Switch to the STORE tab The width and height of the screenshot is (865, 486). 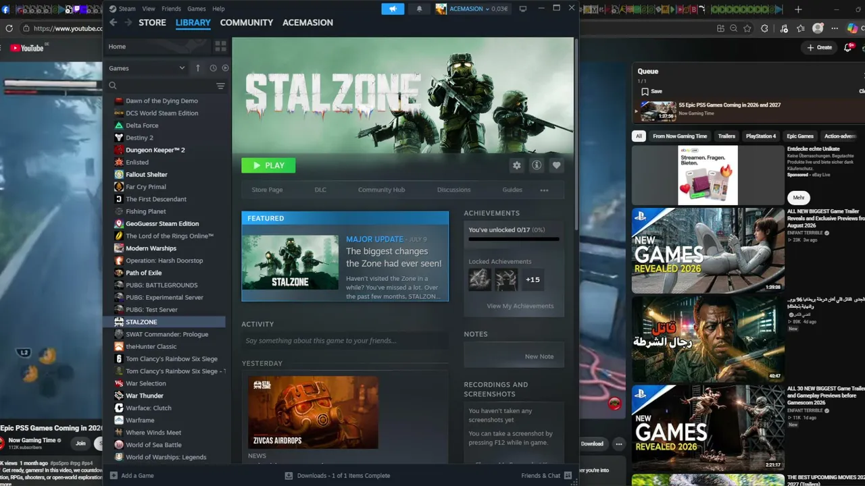[x=152, y=22]
